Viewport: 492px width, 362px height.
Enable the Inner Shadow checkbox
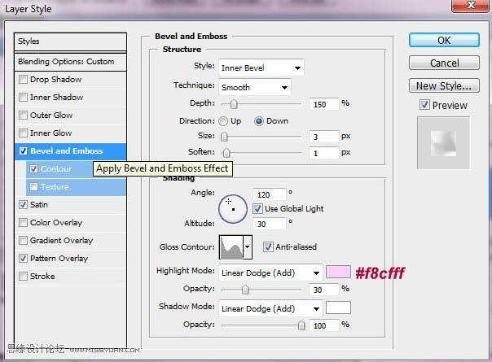click(x=23, y=97)
